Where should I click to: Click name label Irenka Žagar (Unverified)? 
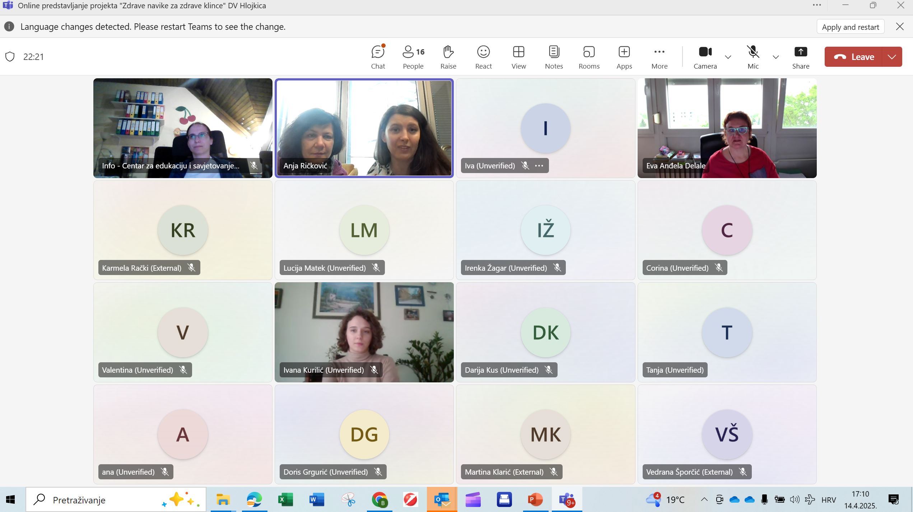point(506,268)
